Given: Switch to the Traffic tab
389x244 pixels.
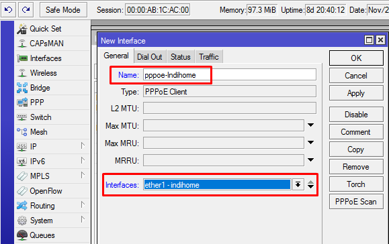Looking at the screenshot, I should click(x=209, y=57).
